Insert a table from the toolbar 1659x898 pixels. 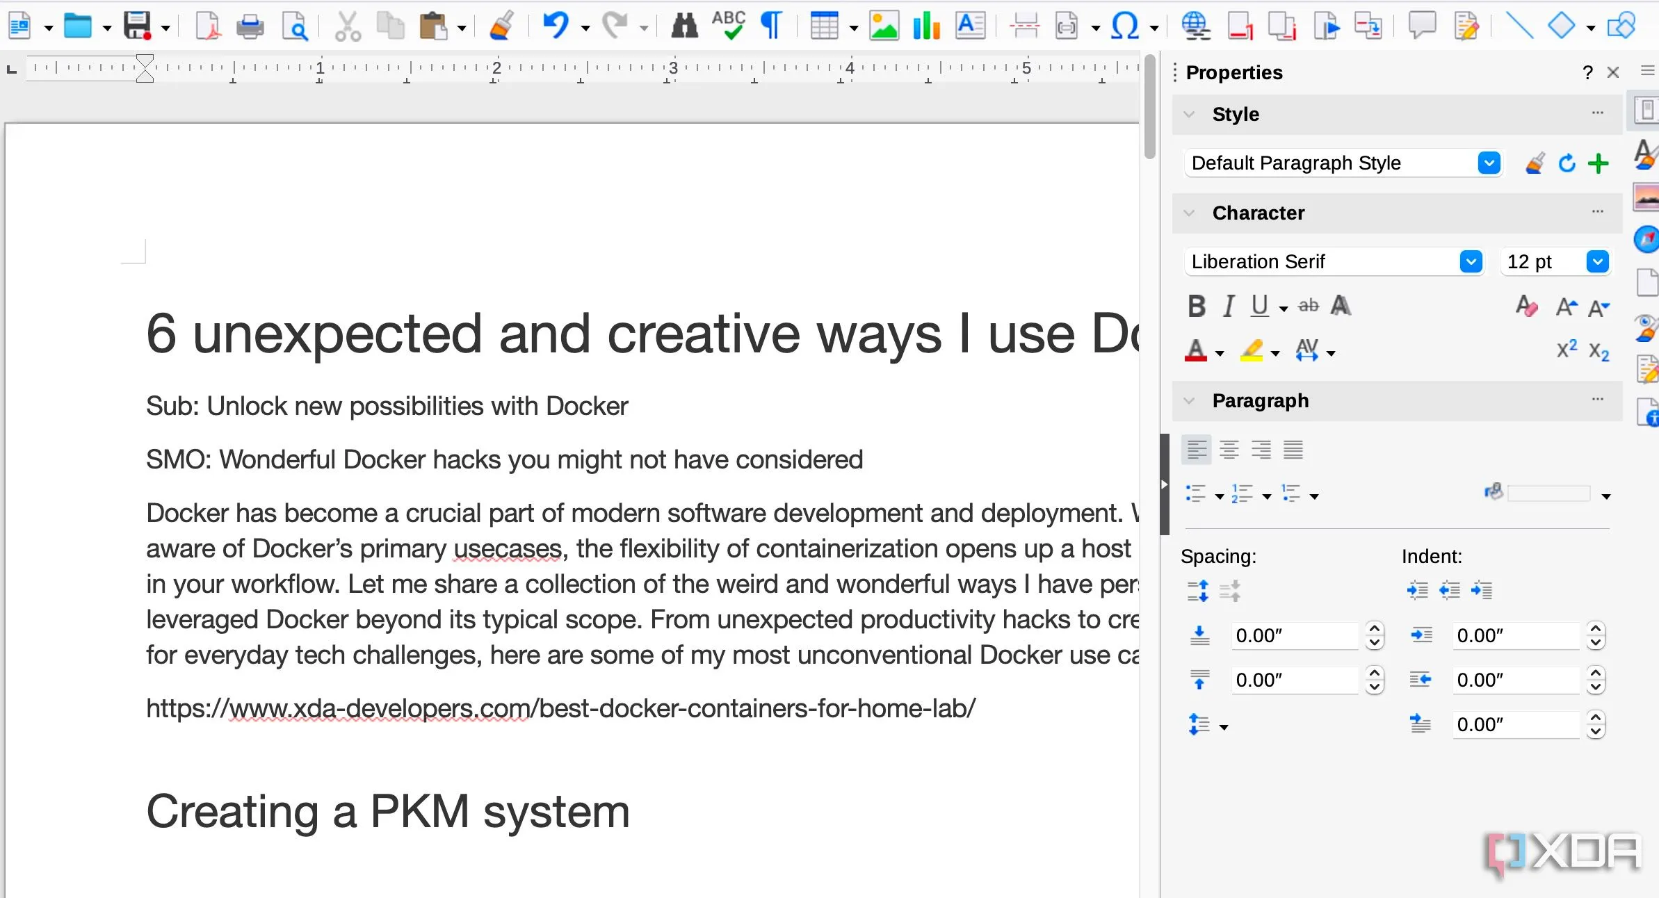(x=824, y=26)
